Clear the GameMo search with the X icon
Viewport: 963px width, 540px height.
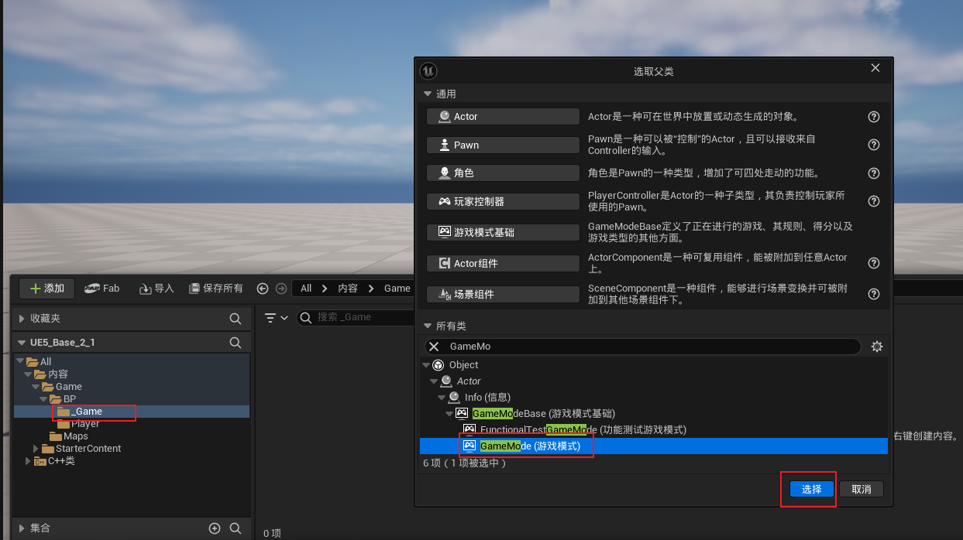(434, 346)
